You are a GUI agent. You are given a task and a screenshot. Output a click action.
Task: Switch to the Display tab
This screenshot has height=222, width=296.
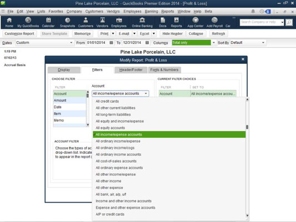(x=64, y=70)
